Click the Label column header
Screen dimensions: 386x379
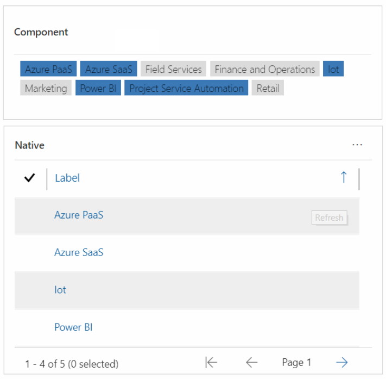67,178
